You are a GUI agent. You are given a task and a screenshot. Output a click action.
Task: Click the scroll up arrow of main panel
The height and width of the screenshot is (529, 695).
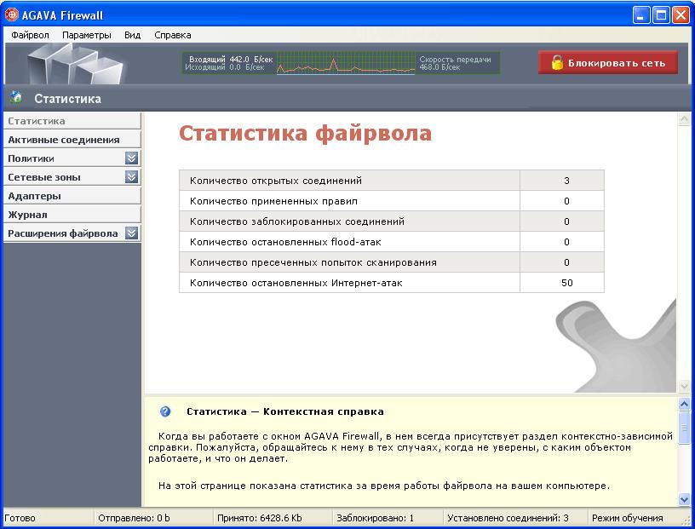point(683,119)
